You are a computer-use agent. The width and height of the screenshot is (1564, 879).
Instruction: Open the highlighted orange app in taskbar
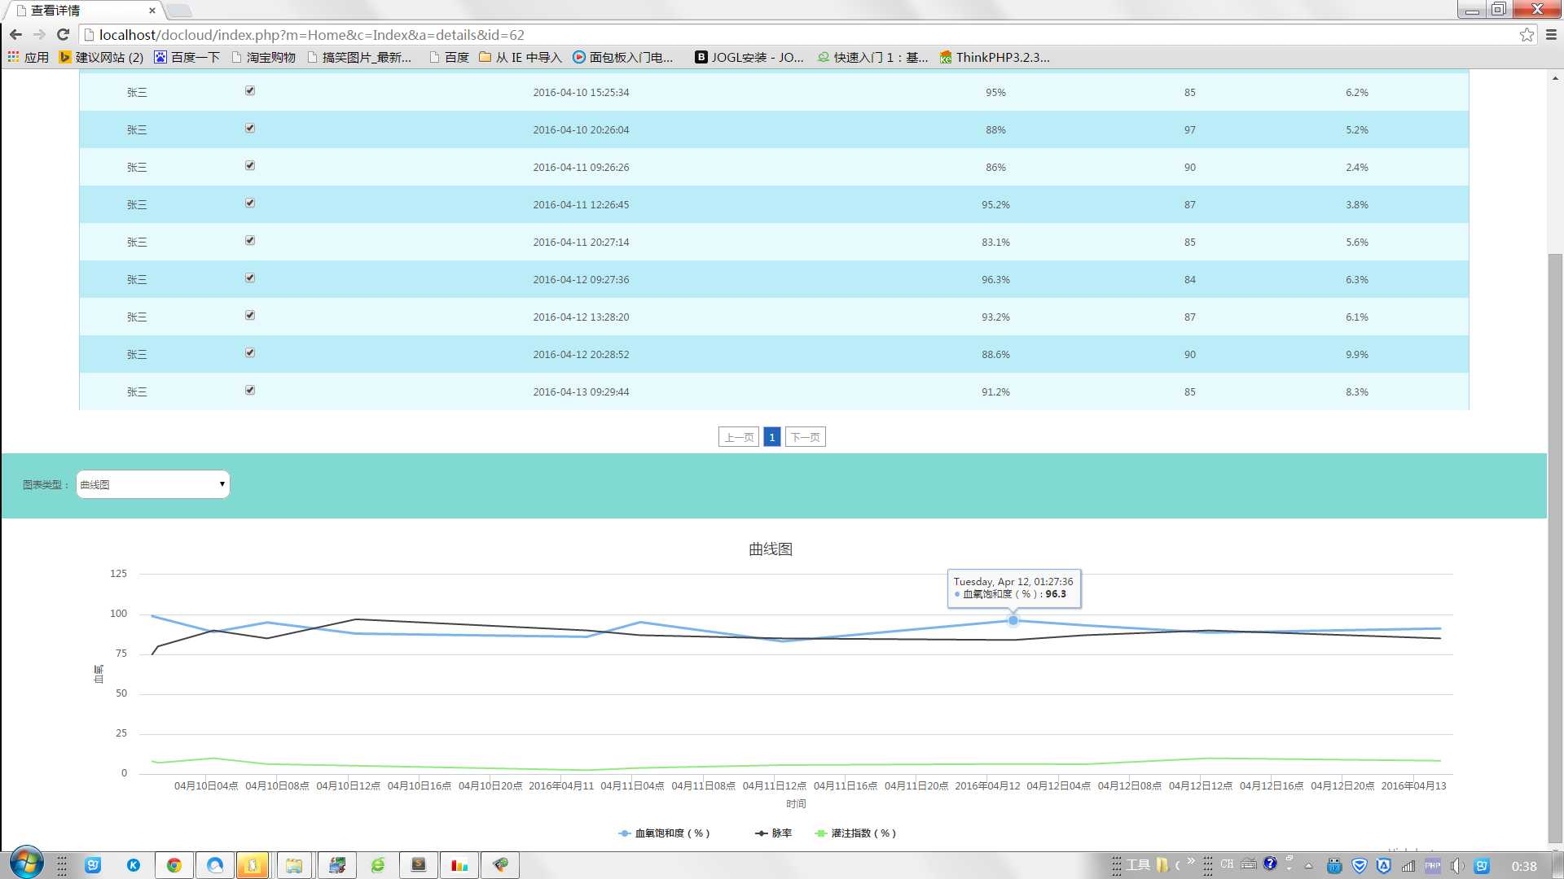253,865
